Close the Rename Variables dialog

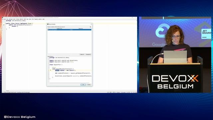pos(91,24)
